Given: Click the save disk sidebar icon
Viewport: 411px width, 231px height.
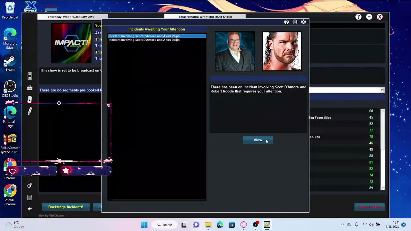Looking at the screenshot, I should (x=30, y=197).
